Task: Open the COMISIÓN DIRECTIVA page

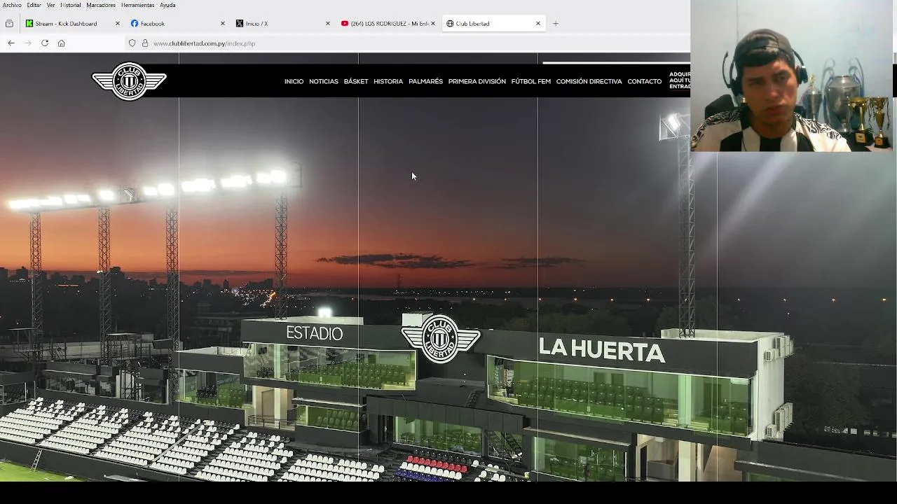Action: pos(589,82)
